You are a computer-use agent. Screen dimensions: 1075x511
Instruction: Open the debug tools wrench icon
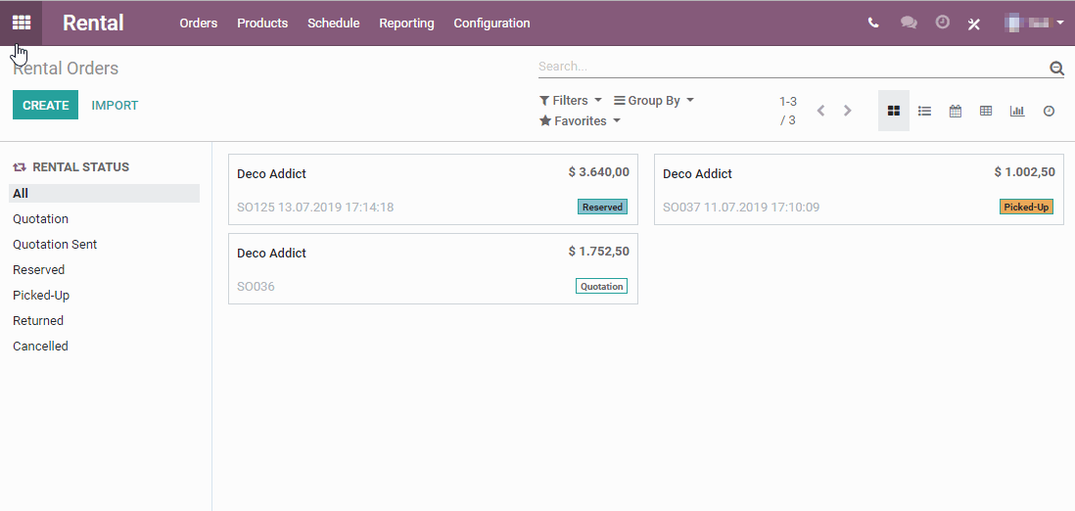coord(973,23)
